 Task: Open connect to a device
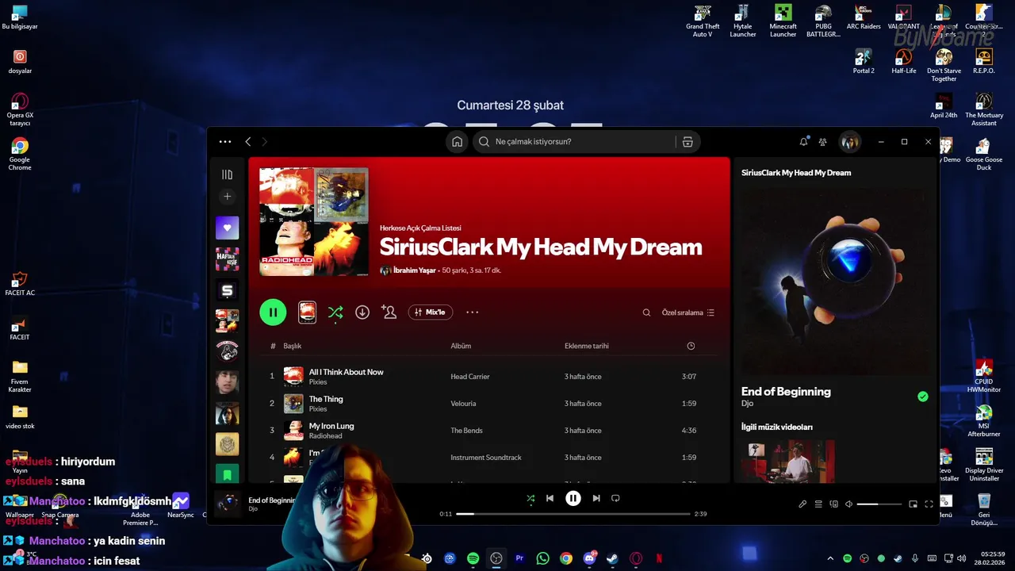(x=833, y=504)
